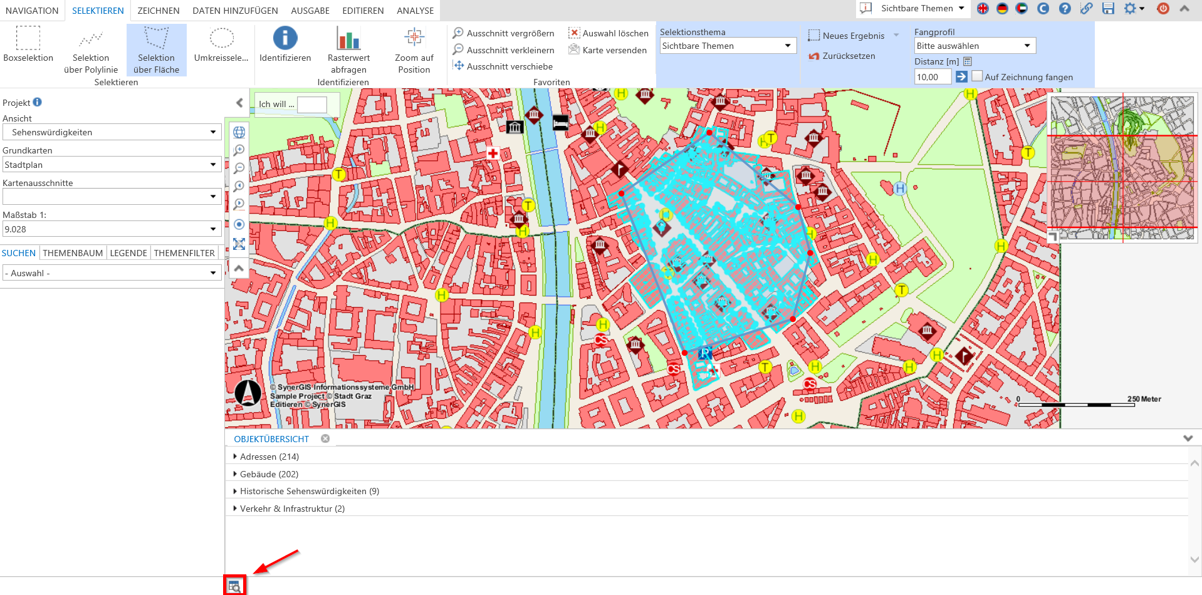The height and width of the screenshot is (595, 1202).
Task: Switch to the ZEICHNEN ribbon tab
Action: [159, 11]
